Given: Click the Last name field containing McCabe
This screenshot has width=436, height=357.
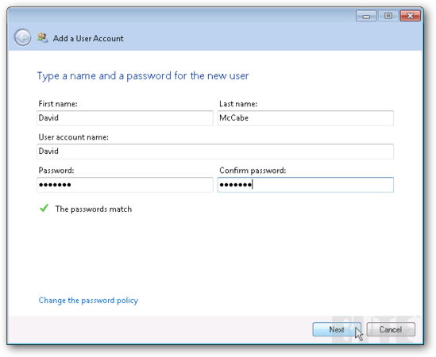Looking at the screenshot, I should click(x=306, y=118).
